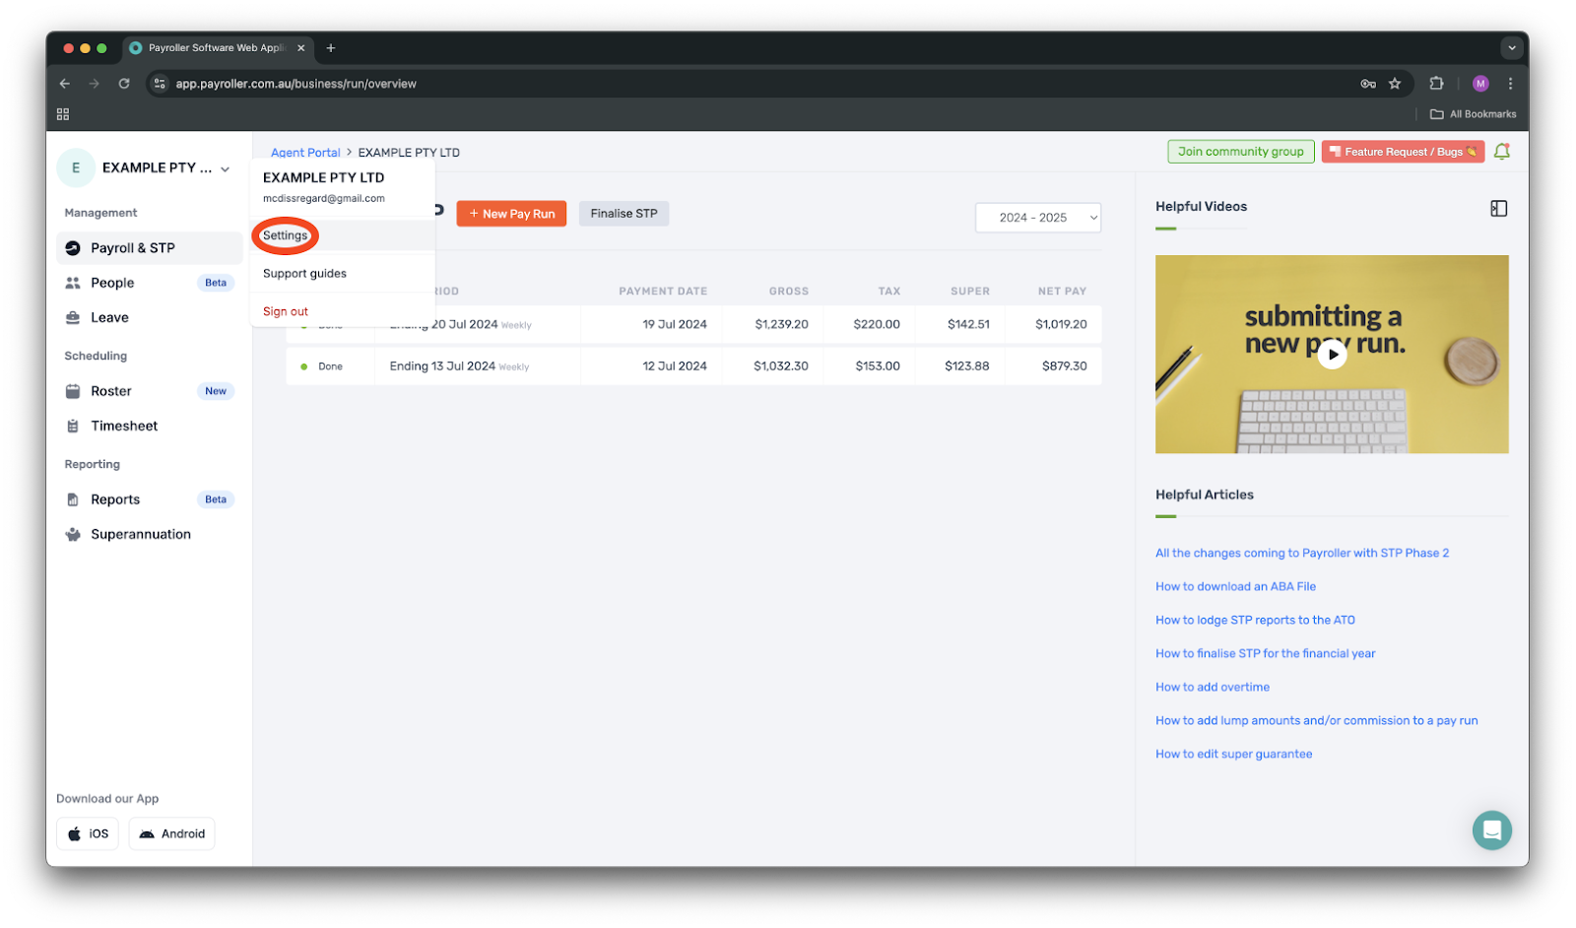Open How to download an ABA File
1576x928 pixels.
pos(1235,587)
